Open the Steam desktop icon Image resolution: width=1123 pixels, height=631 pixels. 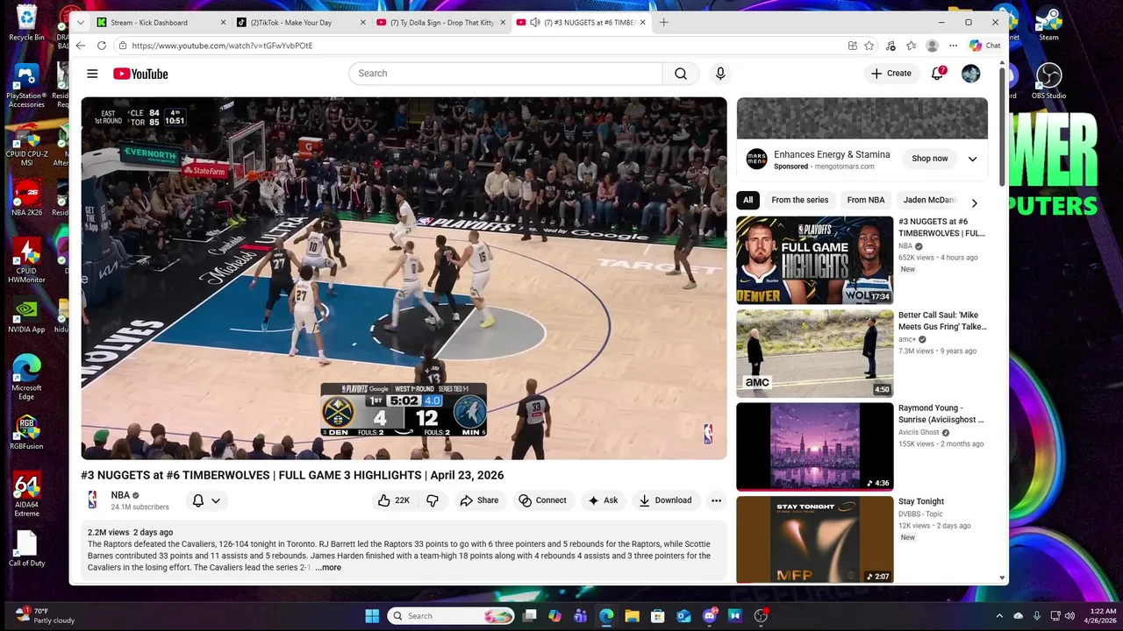click(x=1048, y=23)
